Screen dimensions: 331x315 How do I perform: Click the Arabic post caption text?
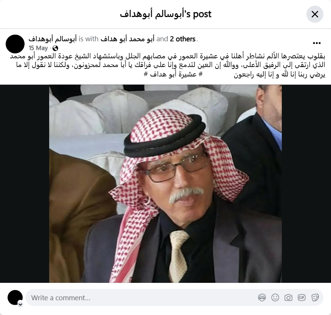[x=168, y=65]
